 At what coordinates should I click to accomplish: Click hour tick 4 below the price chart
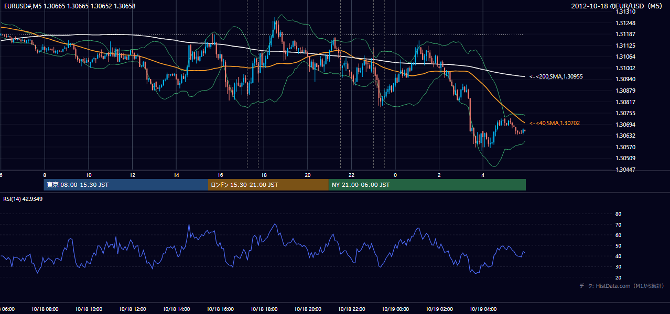click(483, 175)
